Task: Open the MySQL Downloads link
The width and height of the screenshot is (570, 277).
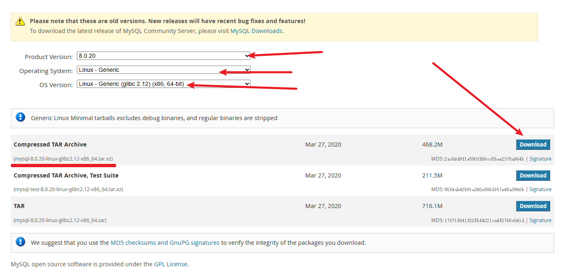Action: click(x=256, y=31)
